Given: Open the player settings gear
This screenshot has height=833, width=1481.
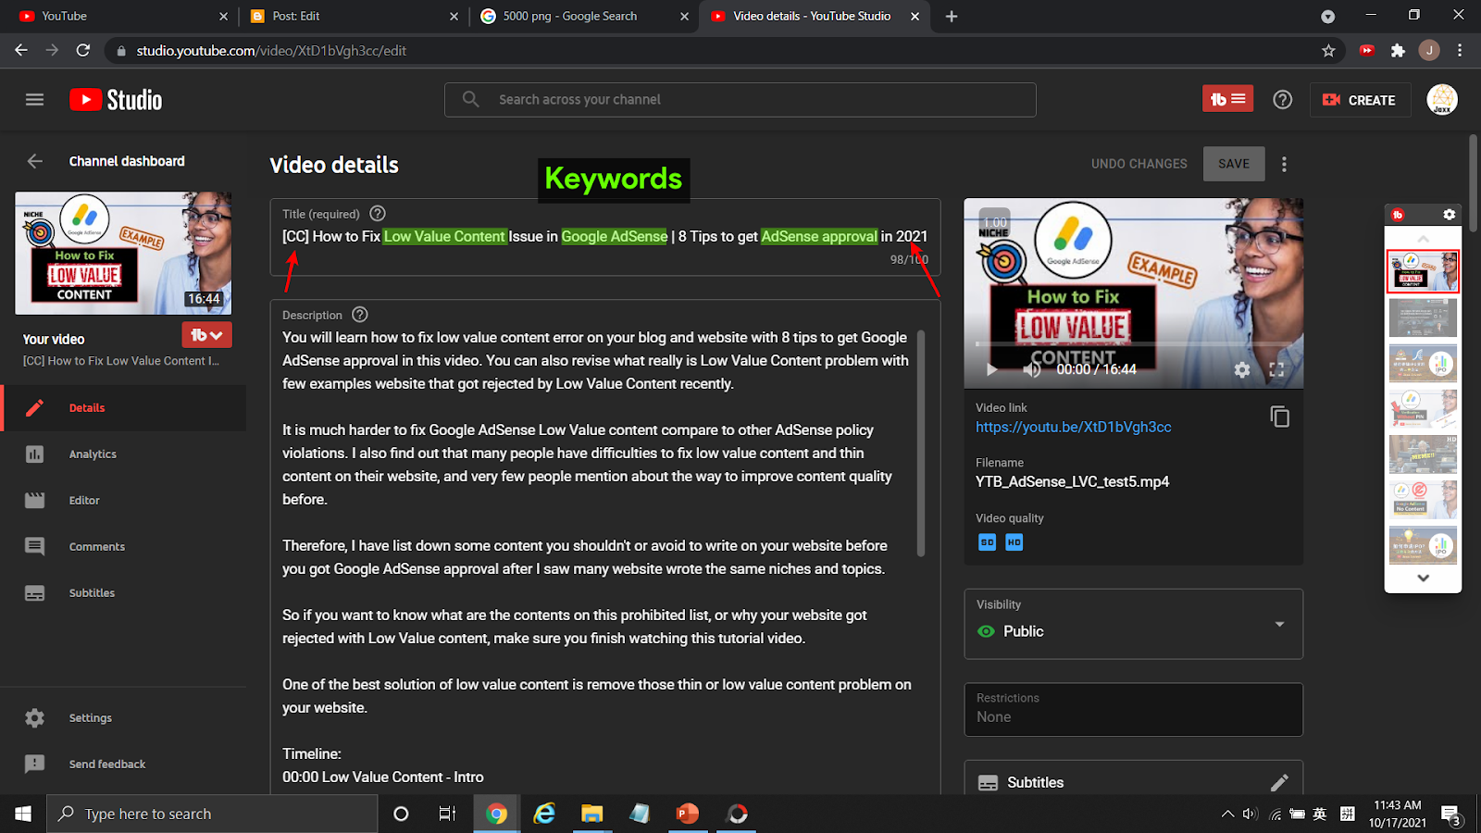Looking at the screenshot, I should (1242, 369).
